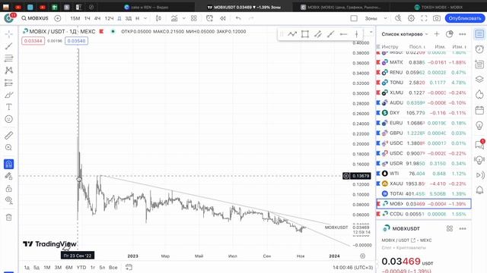This screenshot has width=487, height=273.
Task: Undo the last chart action
Action: click(238, 18)
